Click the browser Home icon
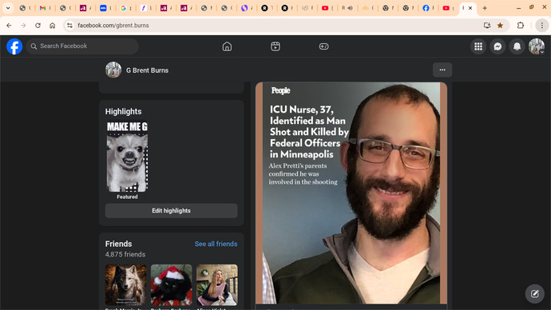 [x=53, y=26]
